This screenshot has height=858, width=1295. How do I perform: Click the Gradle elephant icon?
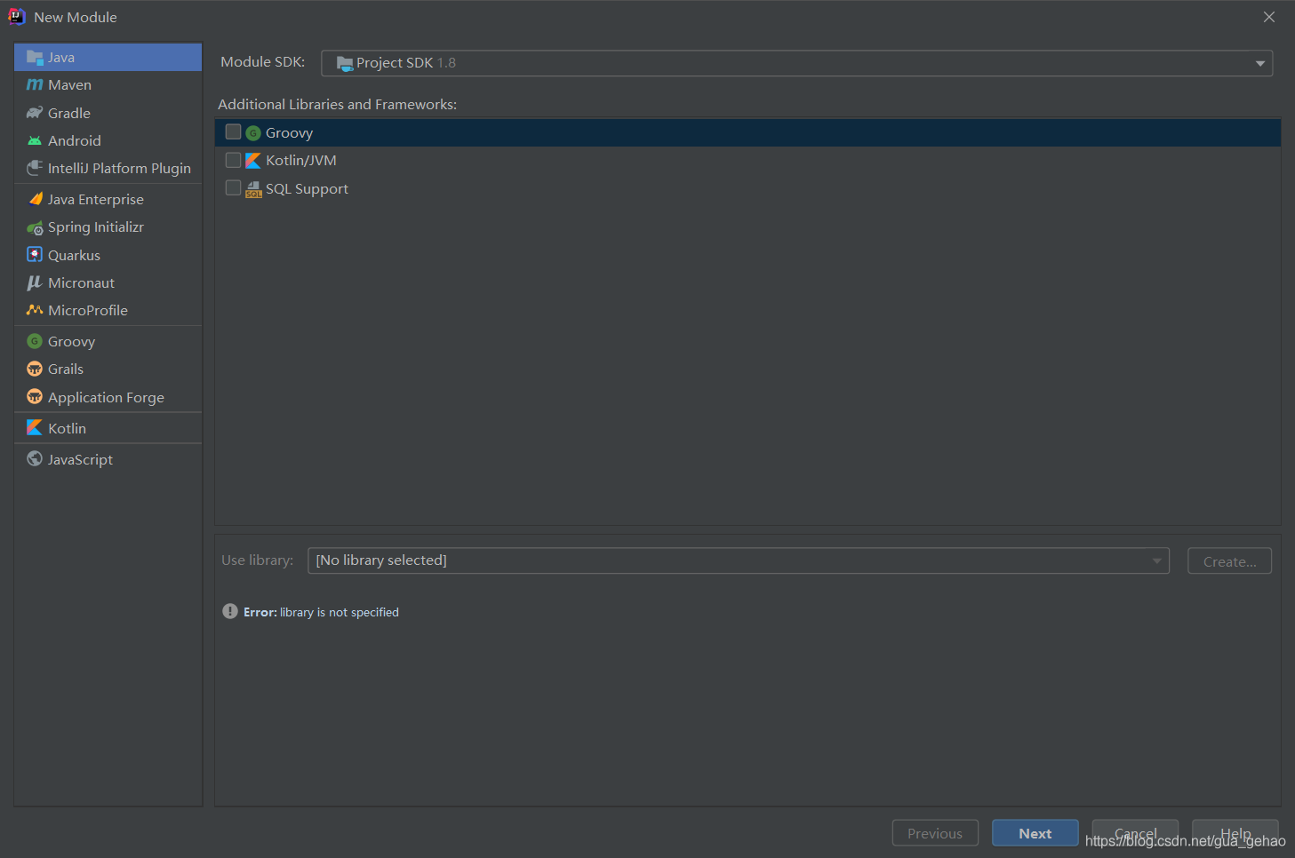[35, 113]
